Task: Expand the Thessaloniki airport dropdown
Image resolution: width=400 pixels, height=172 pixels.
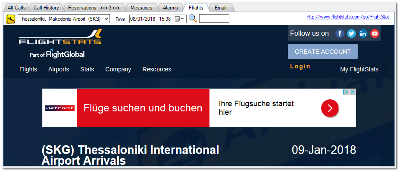Action: tap(106, 19)
